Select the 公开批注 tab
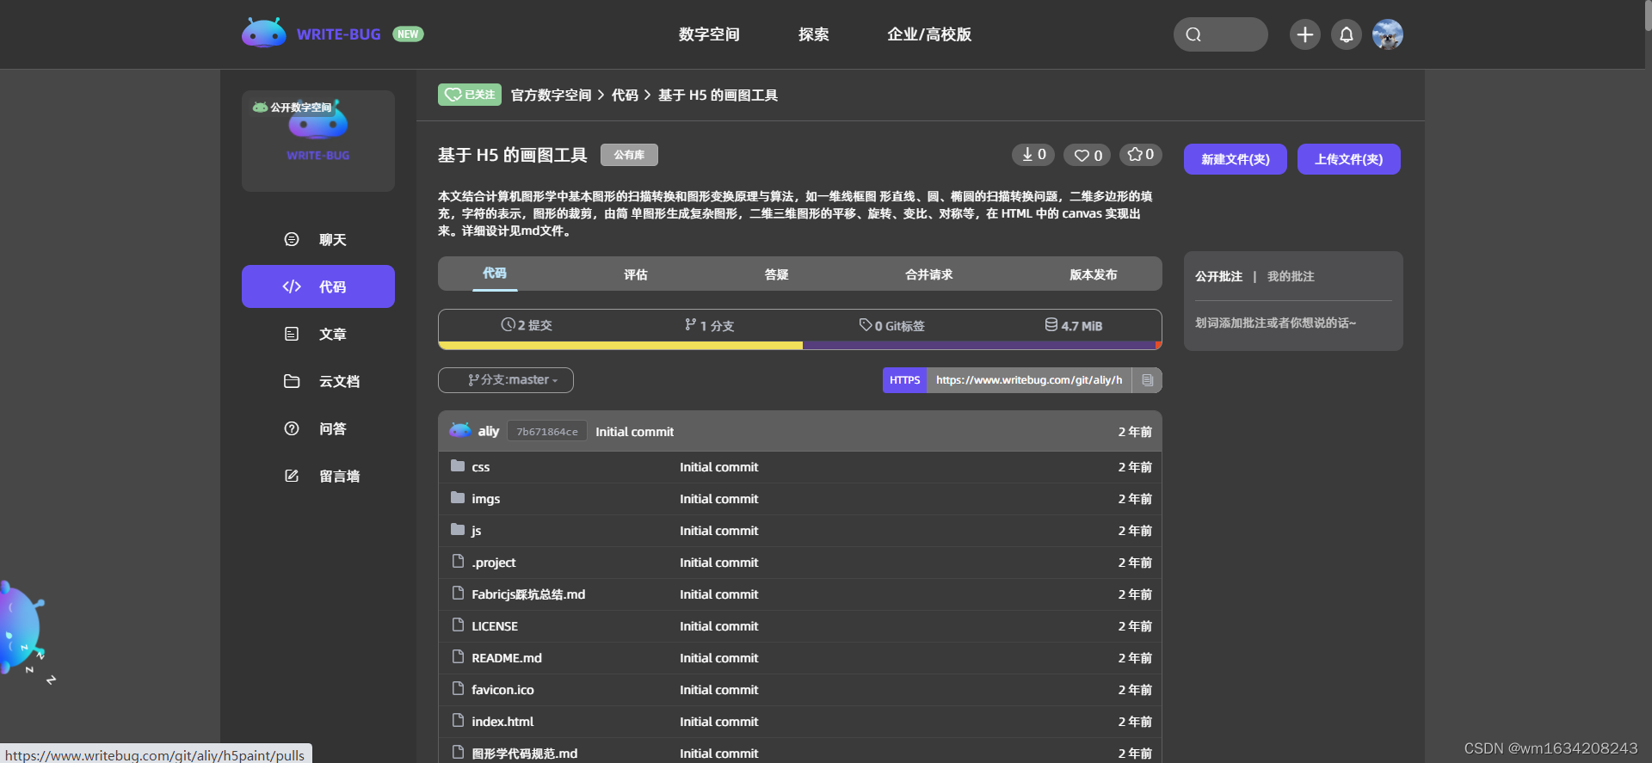 tap(1218, 276)
